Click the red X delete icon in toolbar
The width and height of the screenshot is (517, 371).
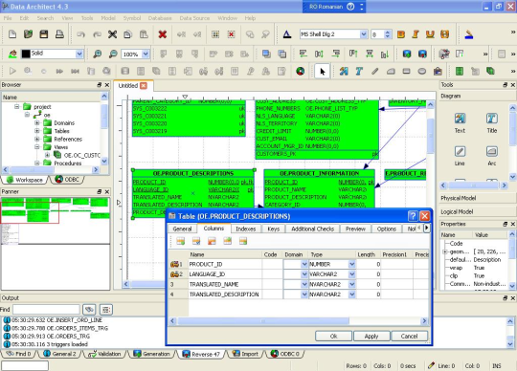click(x=162, y=34)
